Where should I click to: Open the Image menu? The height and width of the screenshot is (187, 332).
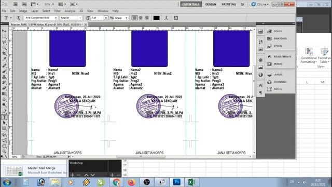23,11
